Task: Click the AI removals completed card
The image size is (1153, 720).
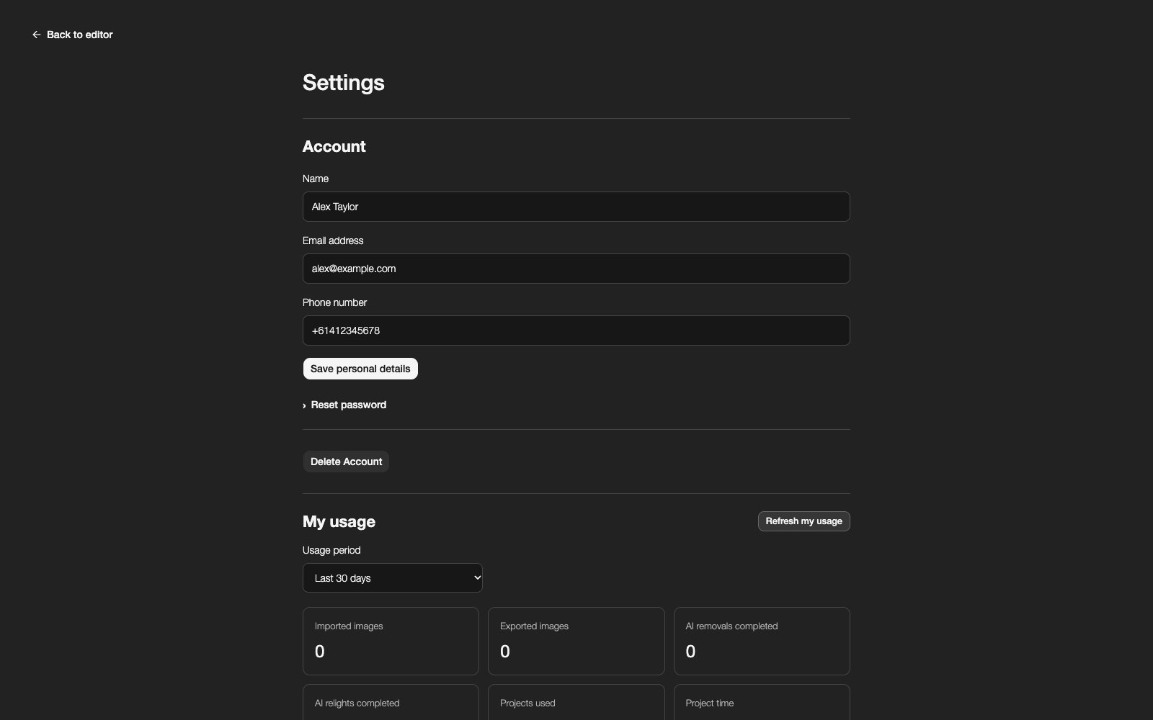Action: (x=762, y=641)
